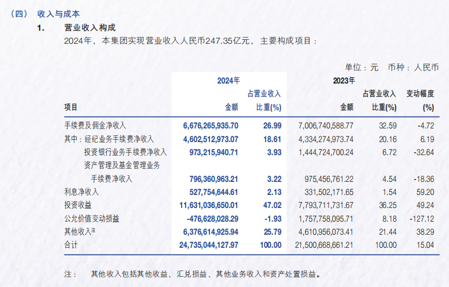449x287 pixels.
Task: Select row label 其他收入
Action: tap(80, 231)
